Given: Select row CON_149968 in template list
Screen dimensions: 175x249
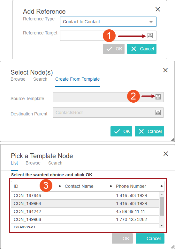Looking at the screenshot, I should tap(85, 219).
